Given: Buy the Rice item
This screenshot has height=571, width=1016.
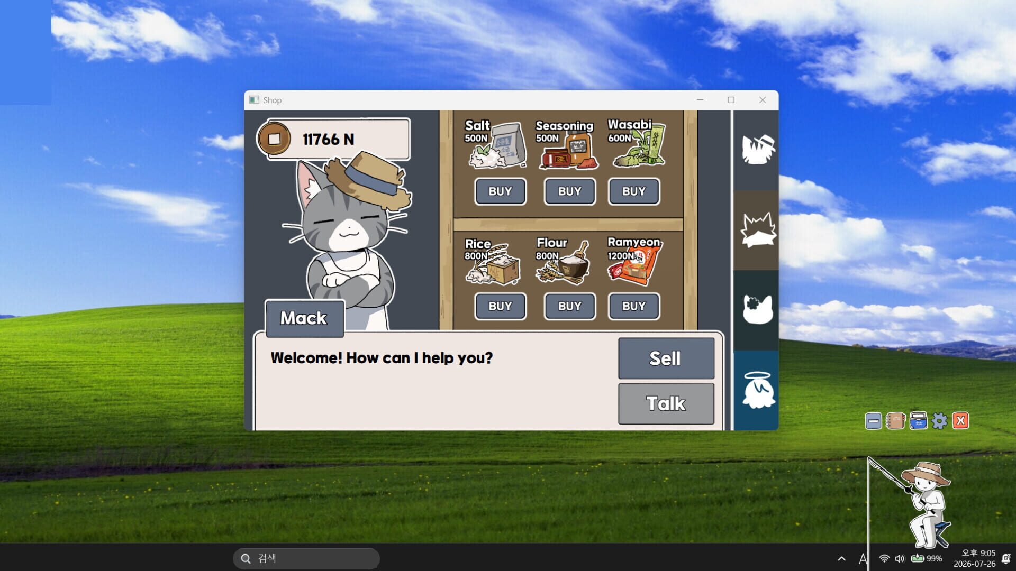Looking at the screenshot, I should point(500,306).
